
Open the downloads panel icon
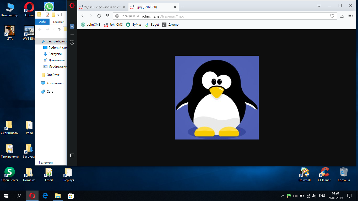tap(342, 16)
